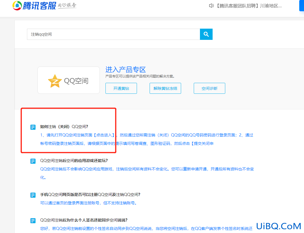Open the 进入产品专区 heading link
Screen dimensions: 304x233
(x=126, y=69)
